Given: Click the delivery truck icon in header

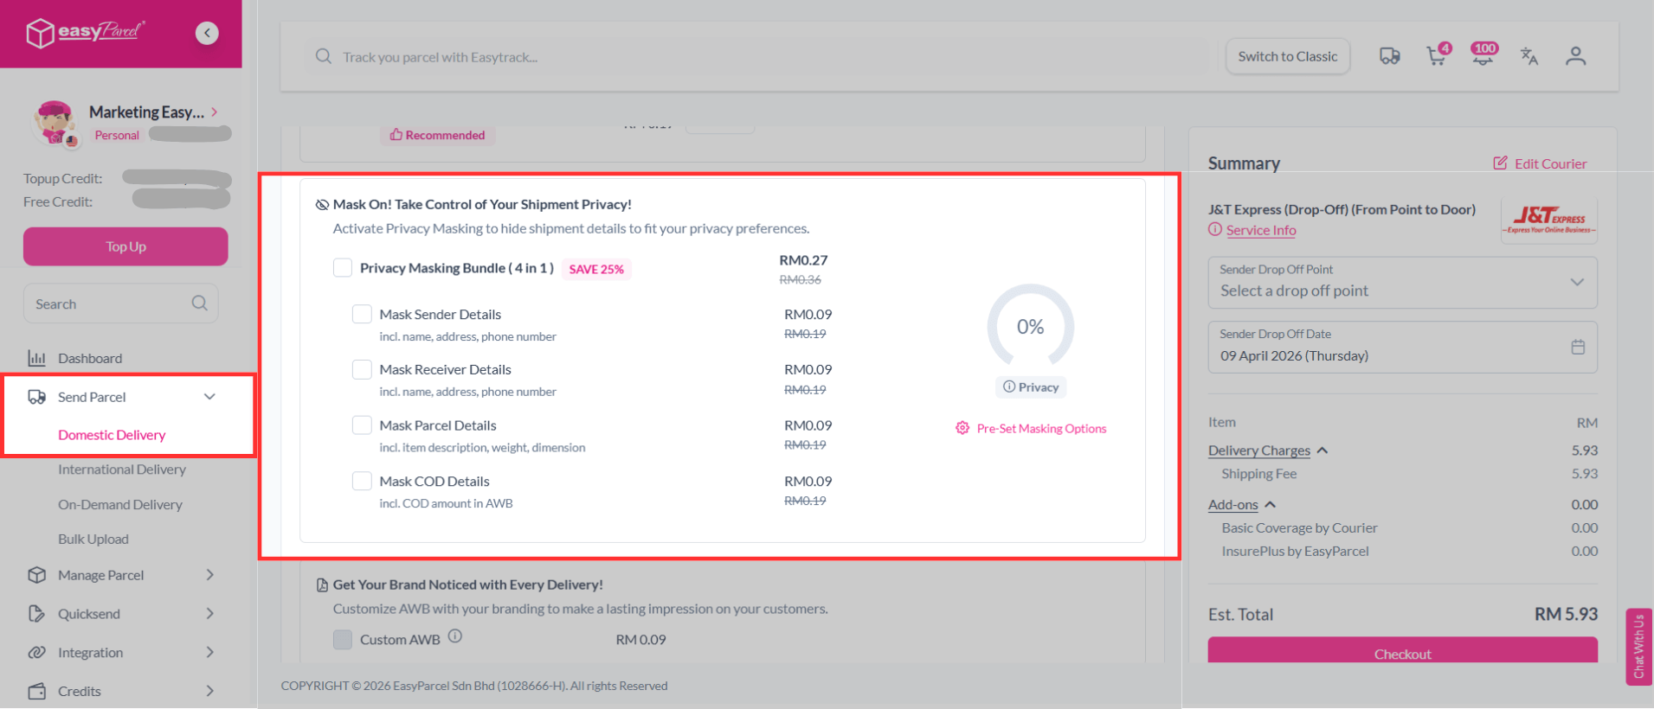Looking at the screenshot, I should (x=1389, y=56).
